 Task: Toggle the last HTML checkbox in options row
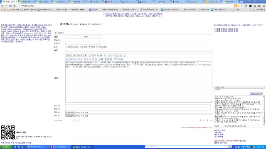[97, 47]
